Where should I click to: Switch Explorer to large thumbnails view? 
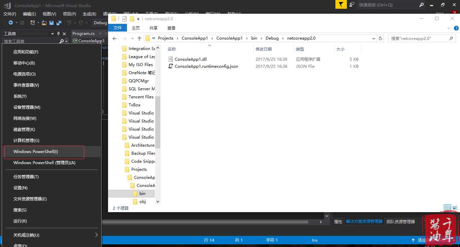click(x=455, y=208)
